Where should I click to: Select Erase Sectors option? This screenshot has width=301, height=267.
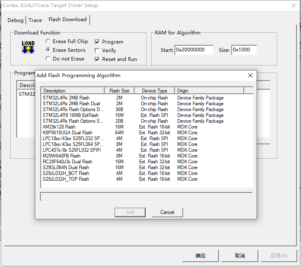(x=66, y=50)
